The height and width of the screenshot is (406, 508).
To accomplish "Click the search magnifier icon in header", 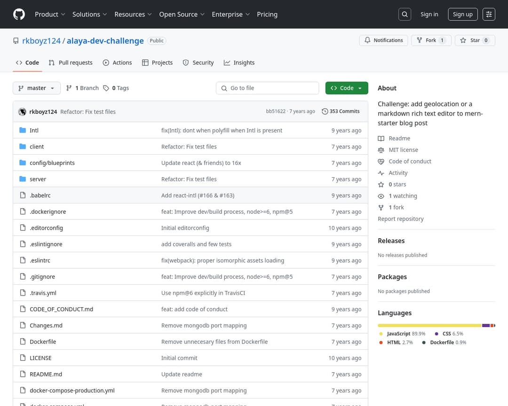I will [x=405, y=14].
